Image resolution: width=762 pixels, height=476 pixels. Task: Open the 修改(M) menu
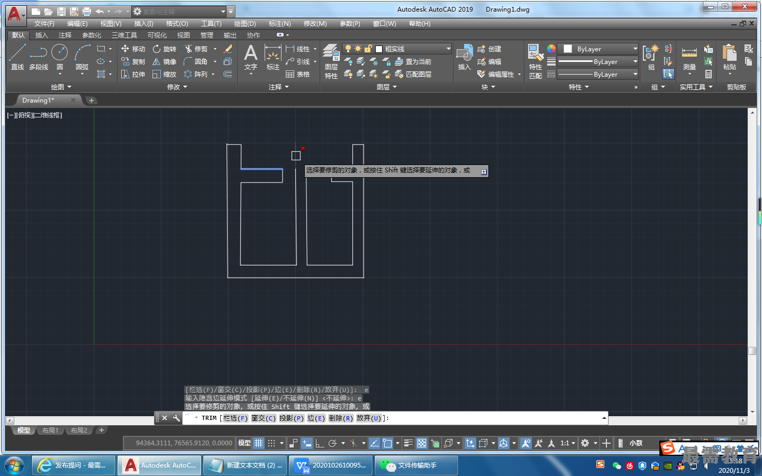coord(315,24)
